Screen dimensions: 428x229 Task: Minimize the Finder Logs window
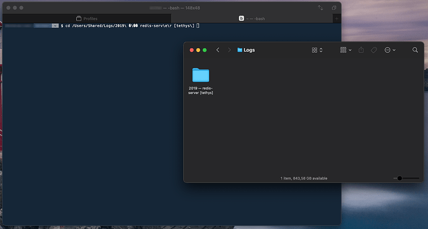click(x=198, y=50)
